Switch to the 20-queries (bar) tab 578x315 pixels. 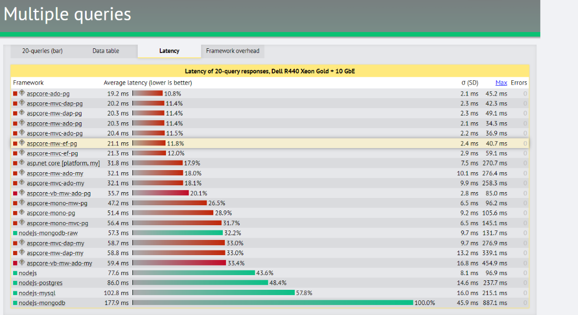click(x=43, y=51)
